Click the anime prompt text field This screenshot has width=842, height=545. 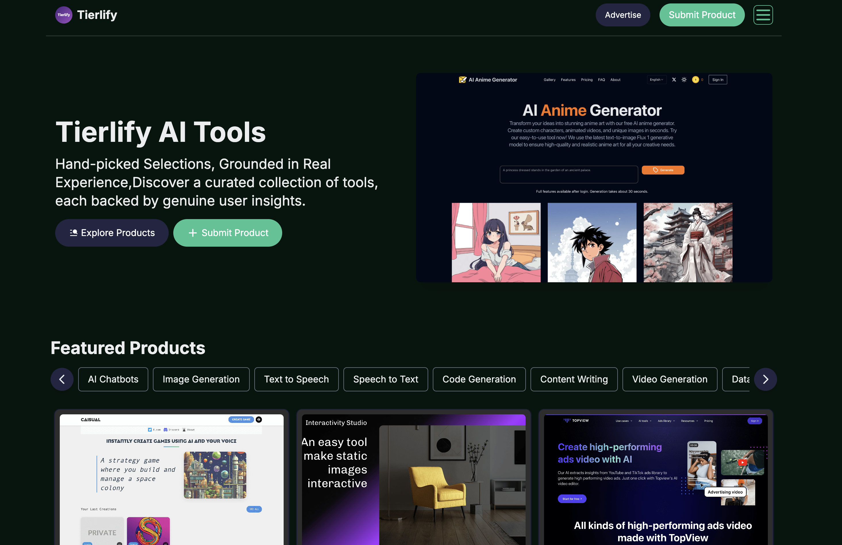click(568, 174)
